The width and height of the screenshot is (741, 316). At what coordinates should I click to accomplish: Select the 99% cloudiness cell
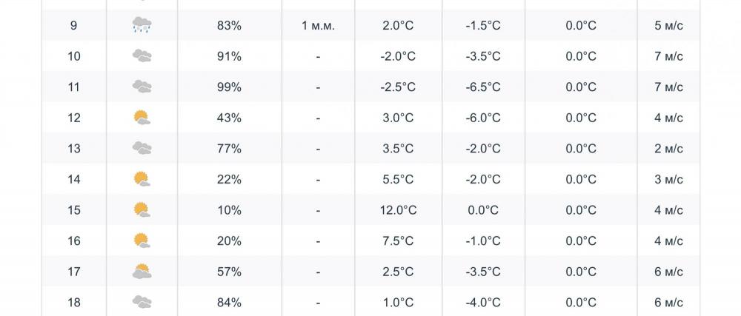coord(229,87)
